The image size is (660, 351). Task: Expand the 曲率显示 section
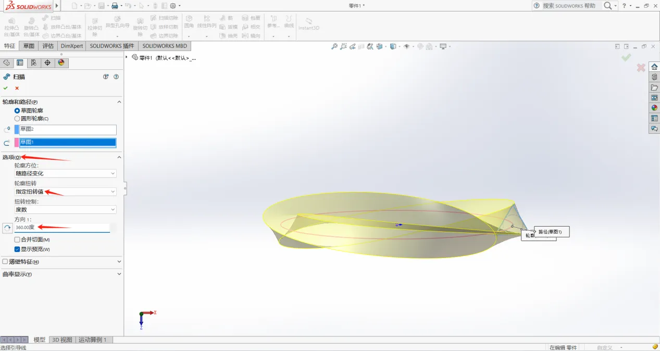(x=119, y=274)
